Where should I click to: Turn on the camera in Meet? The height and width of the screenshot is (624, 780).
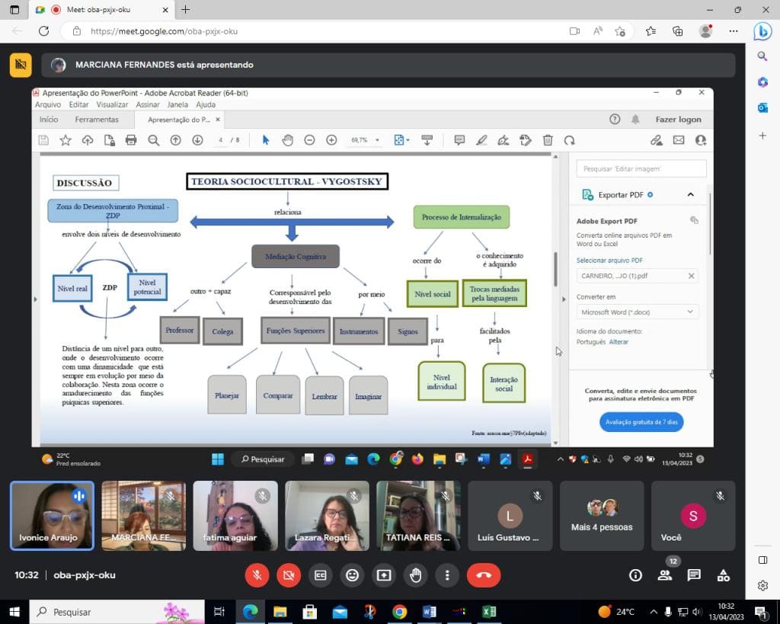289,575
